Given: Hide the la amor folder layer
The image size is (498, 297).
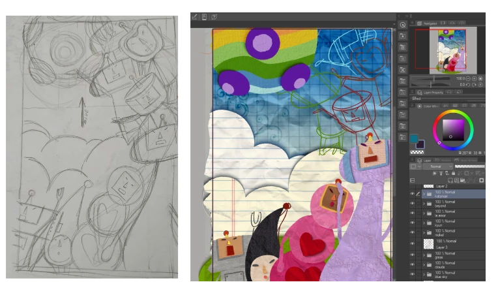Looking at the screenshot, I should (412, 213).
